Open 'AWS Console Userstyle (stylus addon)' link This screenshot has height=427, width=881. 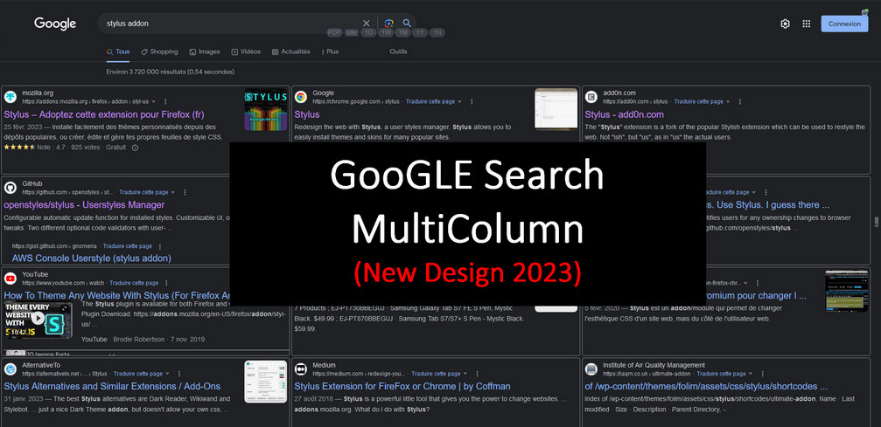pos(92,258)
